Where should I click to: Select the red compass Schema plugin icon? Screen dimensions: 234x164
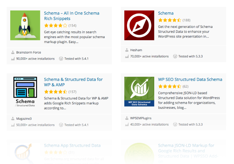coord(139,25)
